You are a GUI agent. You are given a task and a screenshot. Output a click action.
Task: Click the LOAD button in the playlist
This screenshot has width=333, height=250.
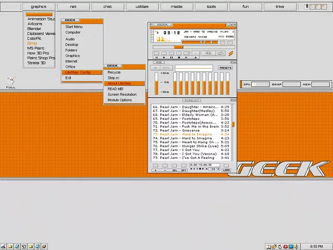point(226,170)
